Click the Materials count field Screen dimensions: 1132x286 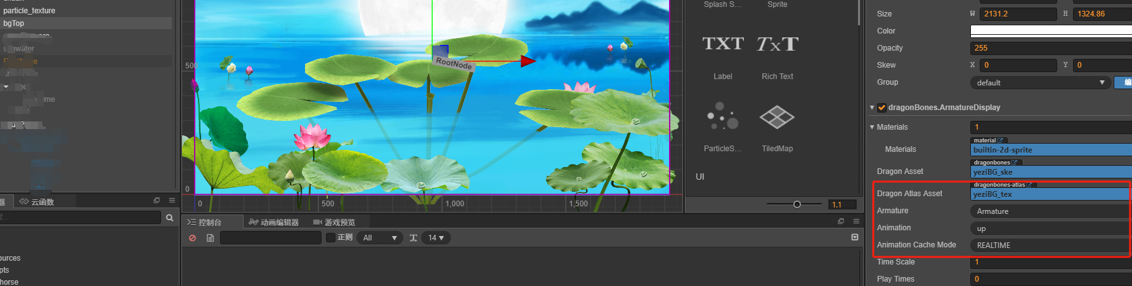click(x=1051, y=127)
